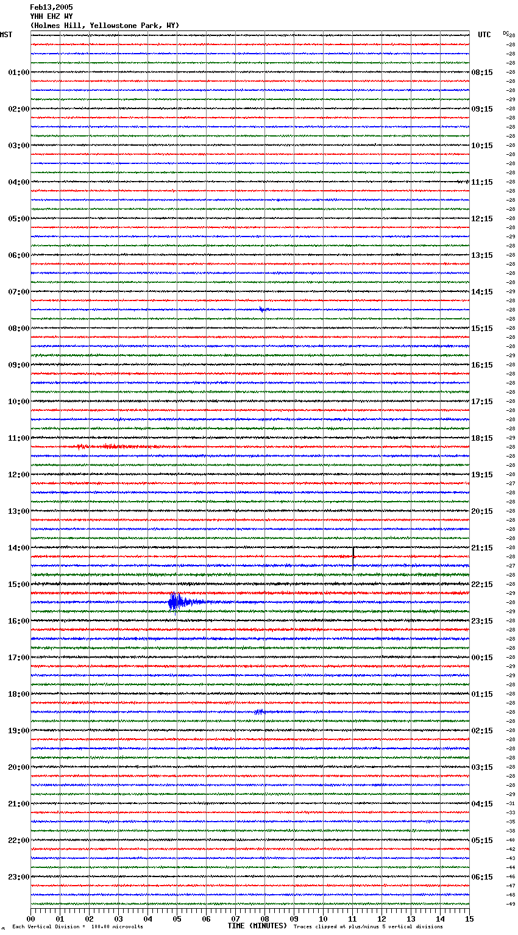This screenshot has width=518, height=935.
Task: Click the 13 minute axis tick label
Action: [411, 919]
